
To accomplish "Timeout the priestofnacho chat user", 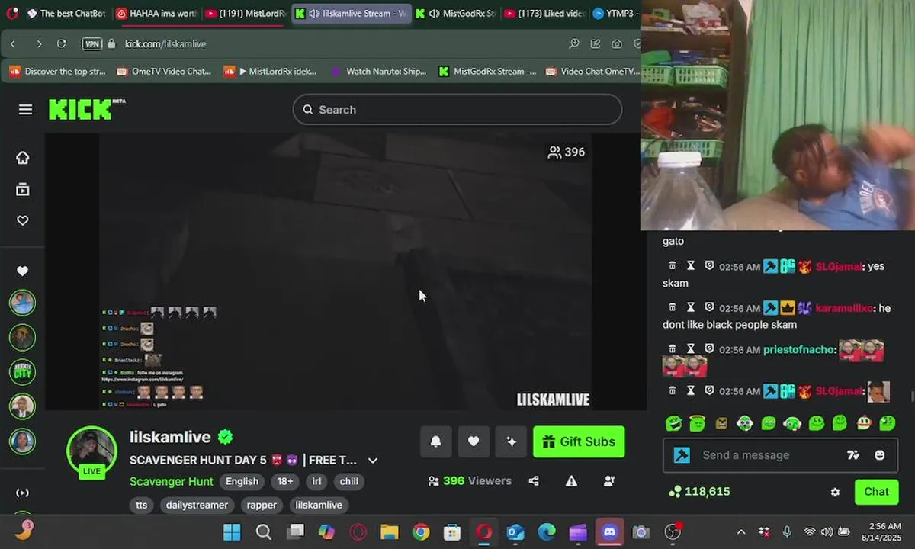I will (691, 349).
